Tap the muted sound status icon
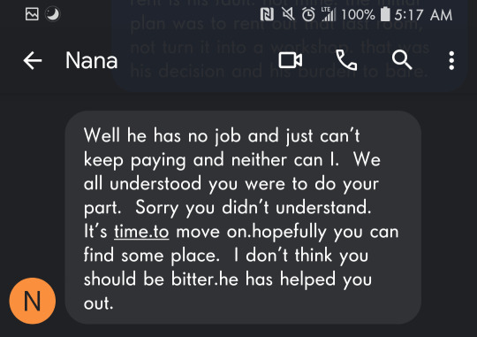The width and height of the screenshot is (477, 337). click(288, 14)
